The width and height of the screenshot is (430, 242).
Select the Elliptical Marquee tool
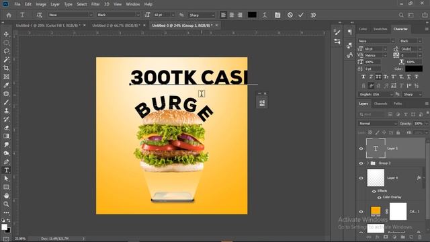6,43
